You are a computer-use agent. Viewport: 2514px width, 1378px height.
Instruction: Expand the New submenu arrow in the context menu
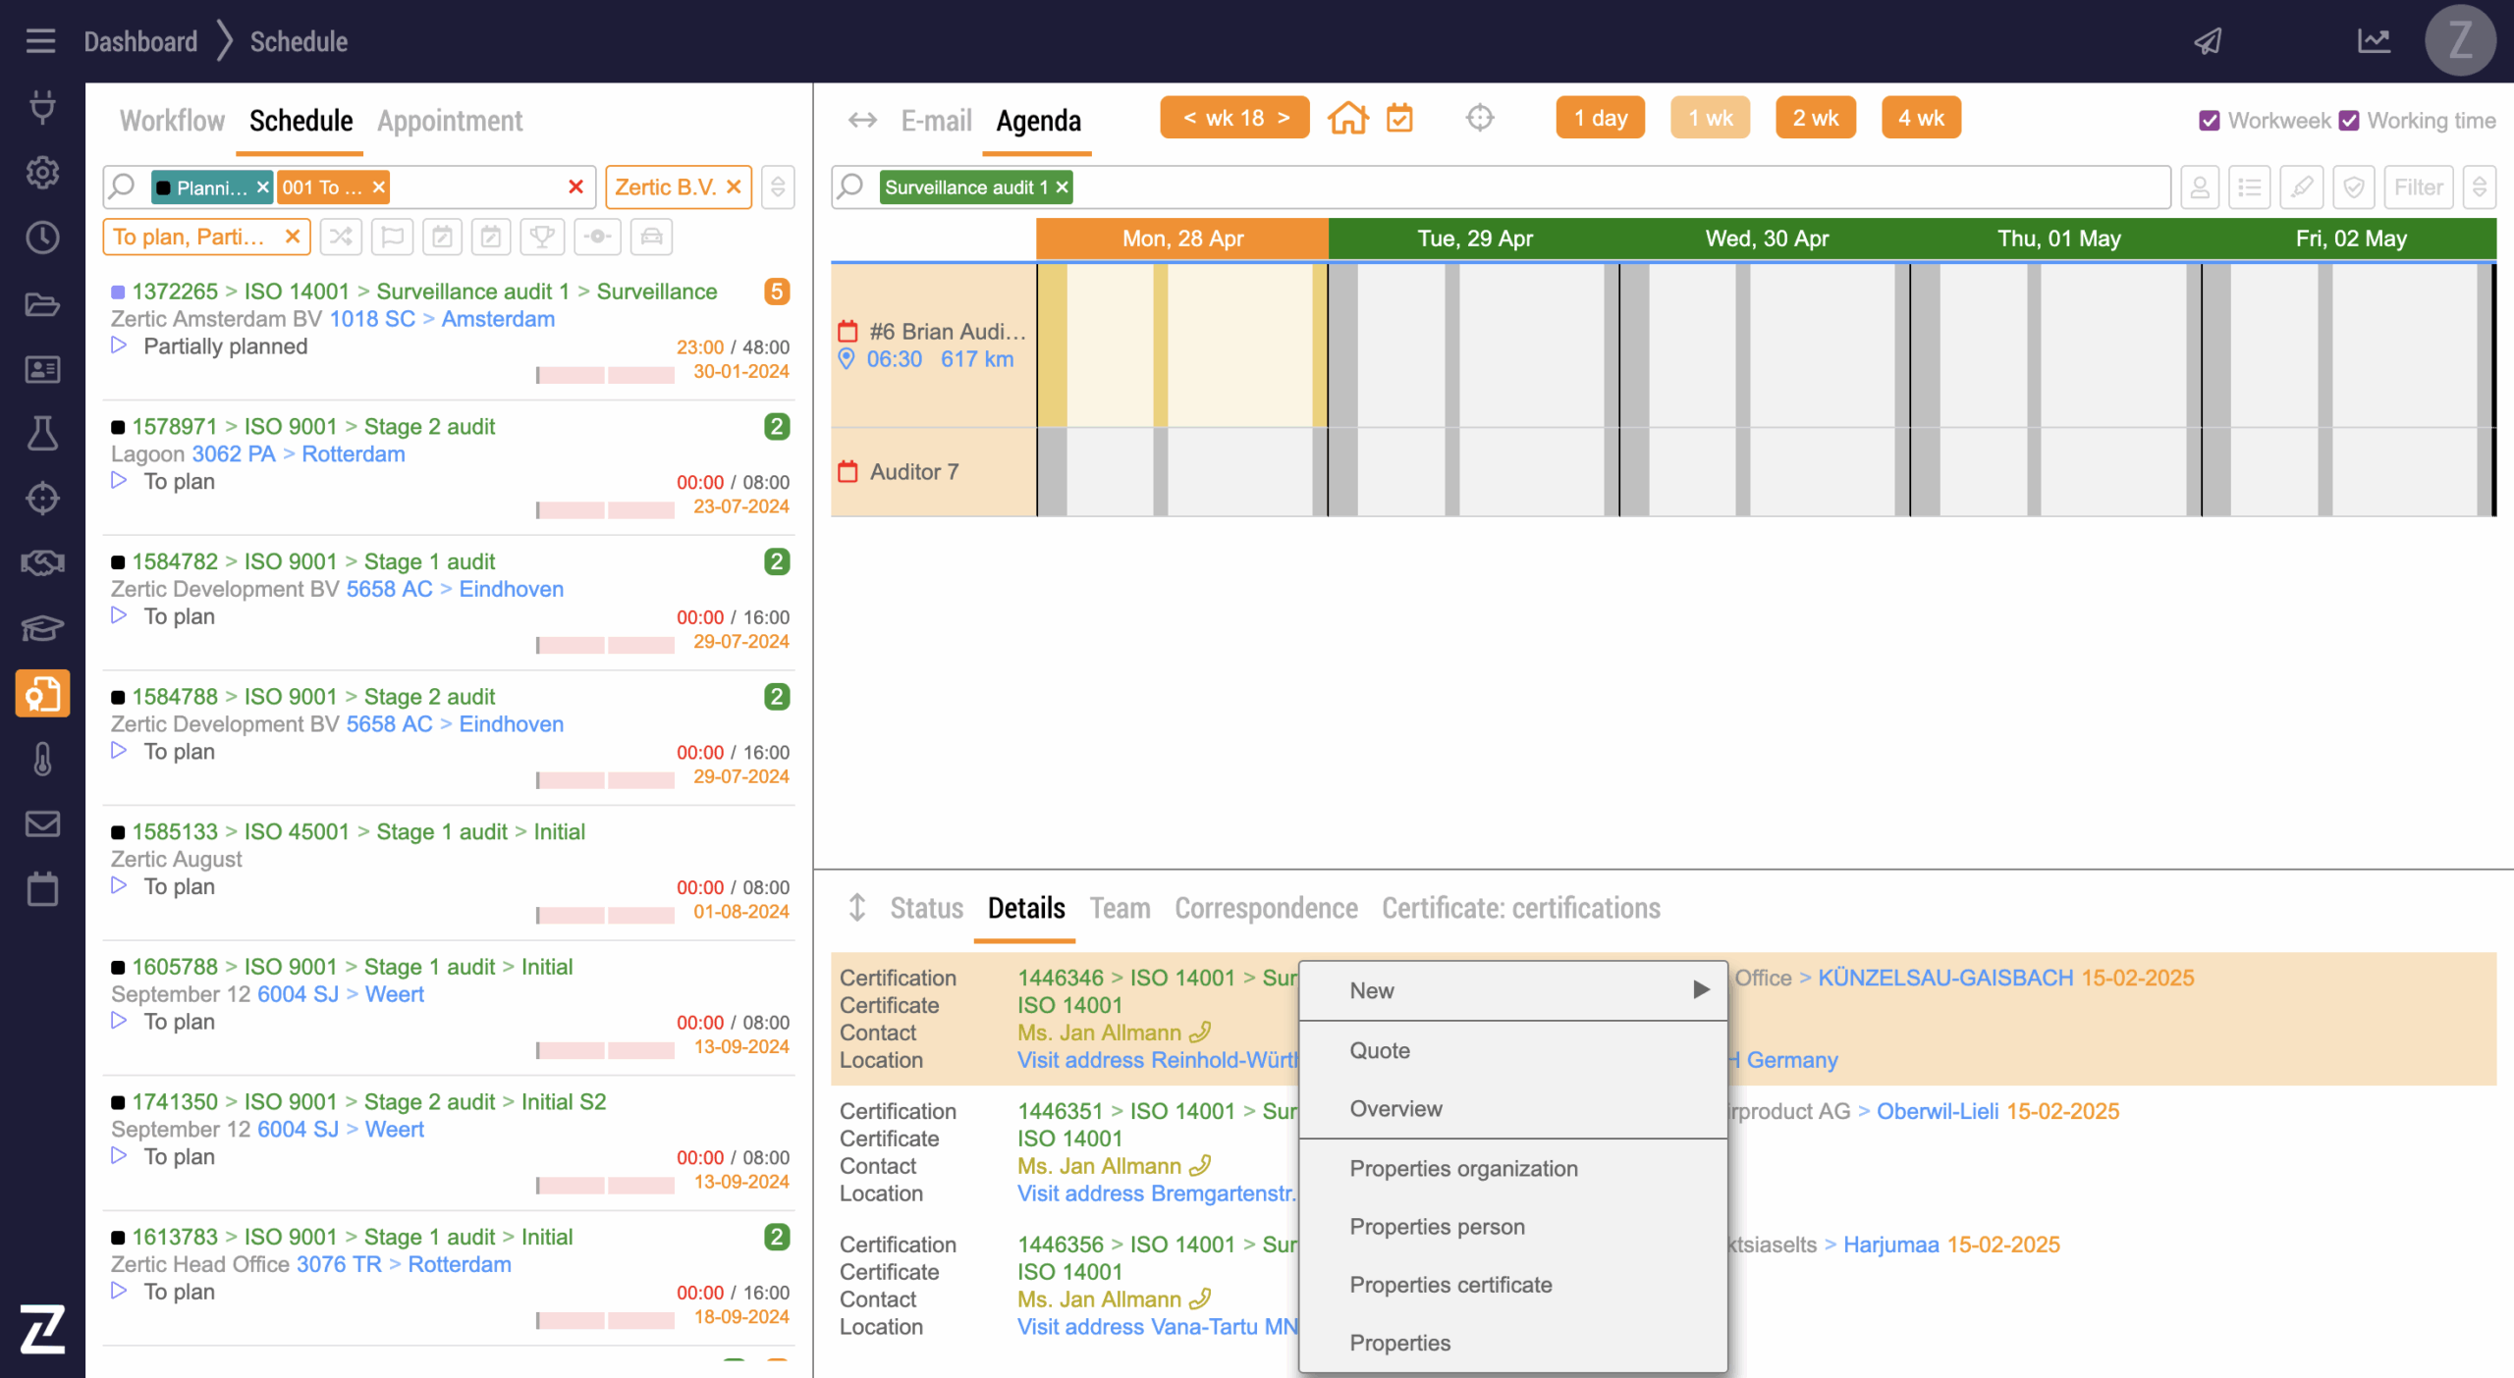coord(1701,990)
